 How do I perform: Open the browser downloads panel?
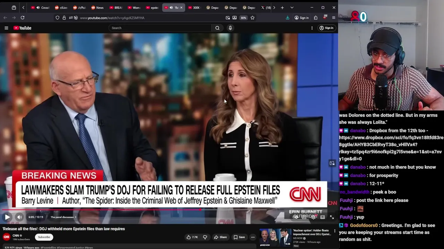click(x=288, y=18)
